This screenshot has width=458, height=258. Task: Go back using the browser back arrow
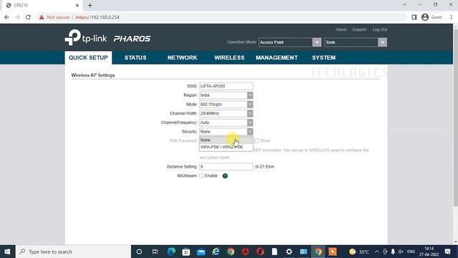click(6, 17)
